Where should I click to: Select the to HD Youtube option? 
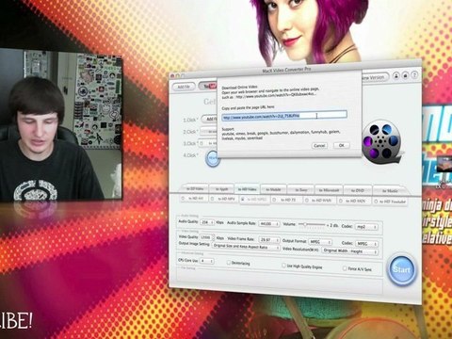[390, 202]
